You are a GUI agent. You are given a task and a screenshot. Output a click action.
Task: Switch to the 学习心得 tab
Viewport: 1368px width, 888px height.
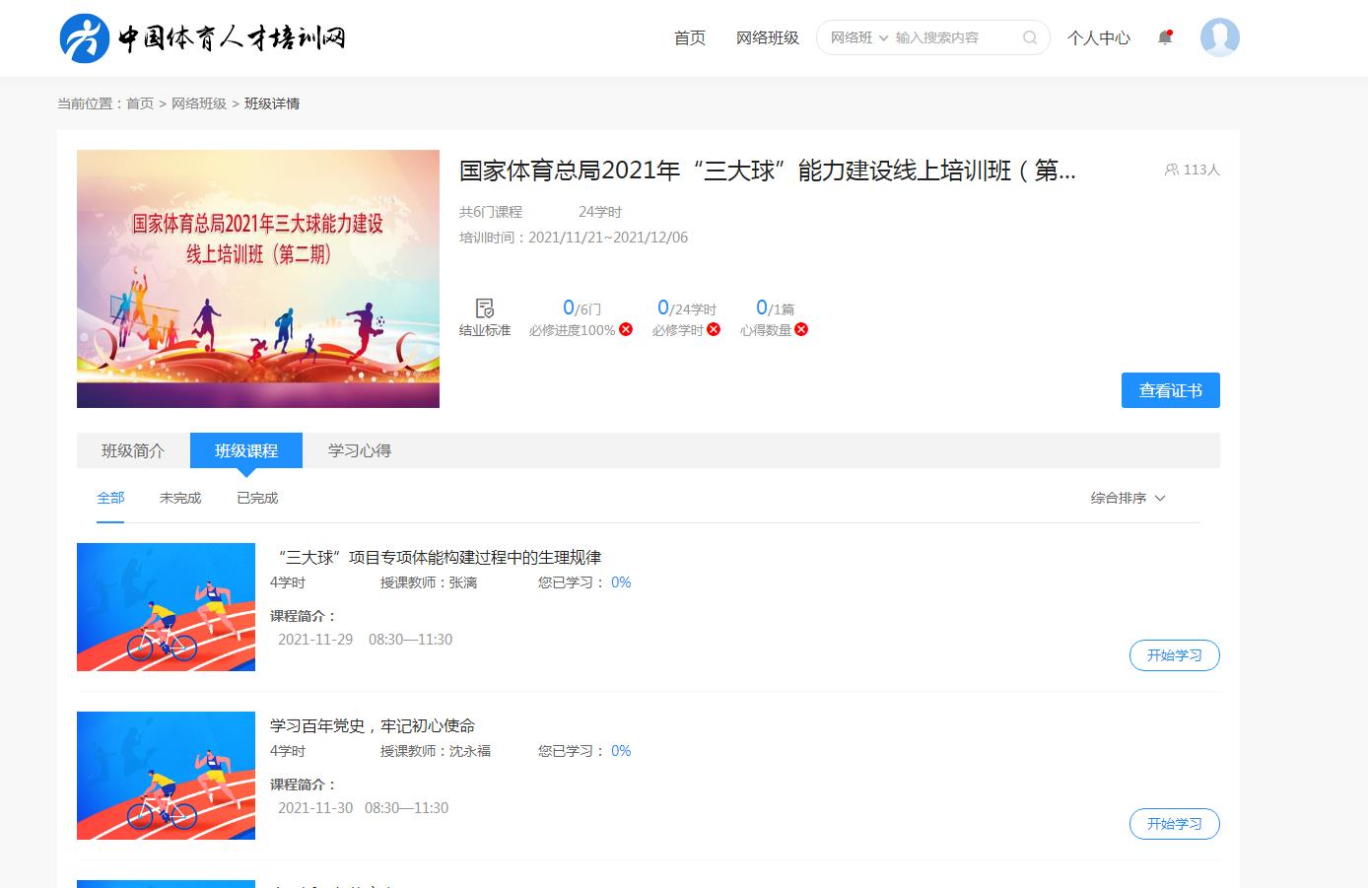coord(360,451)
